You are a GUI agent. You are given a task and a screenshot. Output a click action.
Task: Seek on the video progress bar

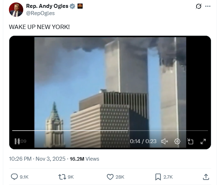[110, 131]
